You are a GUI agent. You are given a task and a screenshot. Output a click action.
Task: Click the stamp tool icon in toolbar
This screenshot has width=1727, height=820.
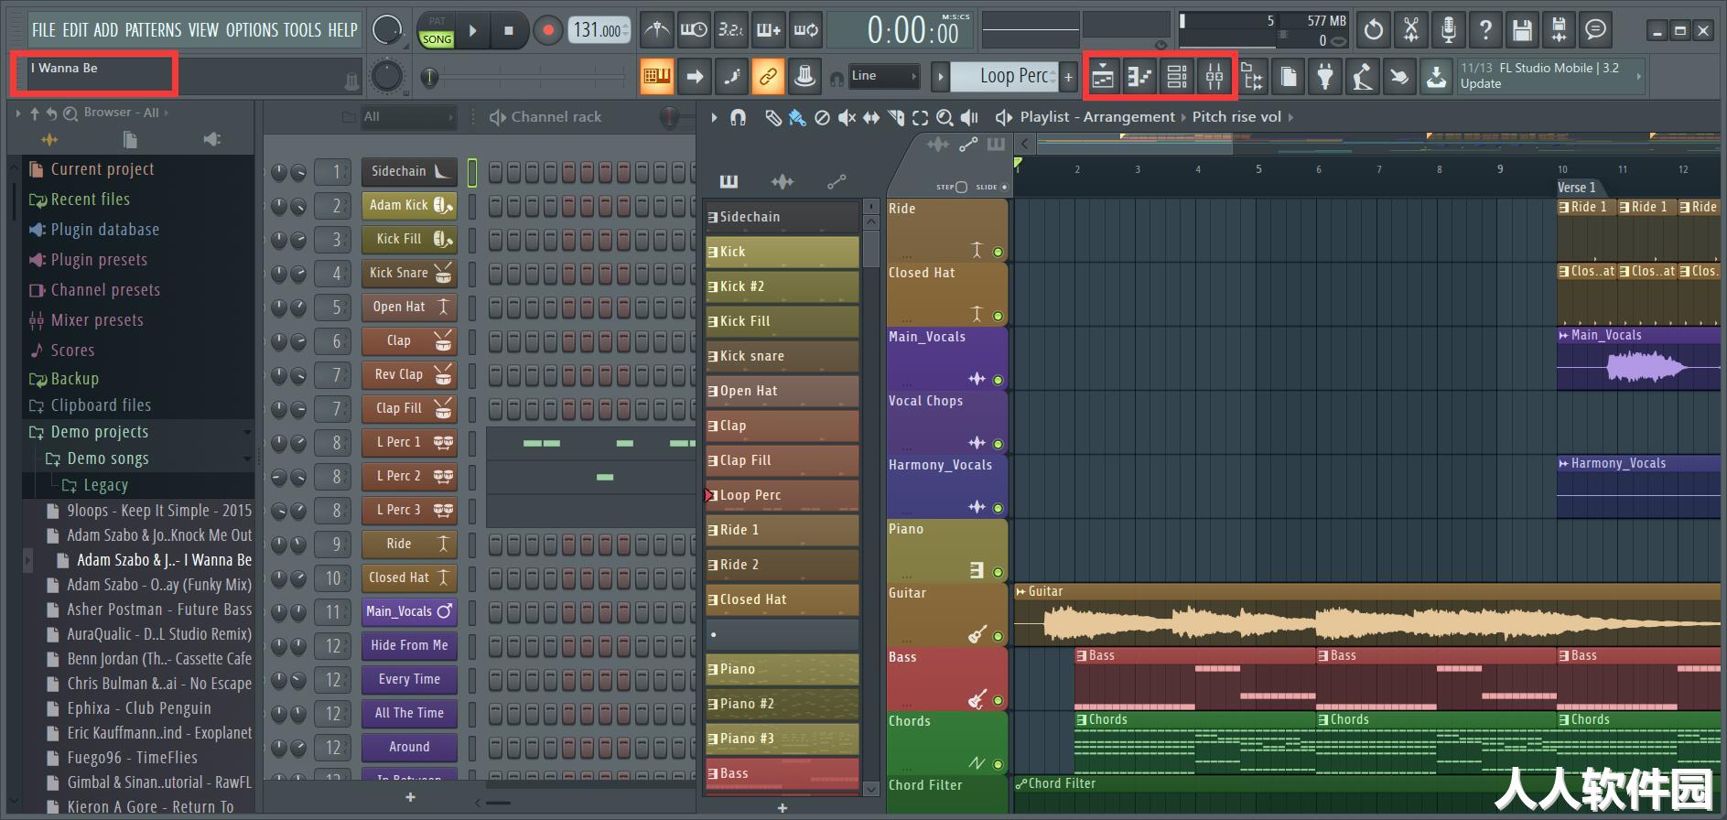coord(804,77)
